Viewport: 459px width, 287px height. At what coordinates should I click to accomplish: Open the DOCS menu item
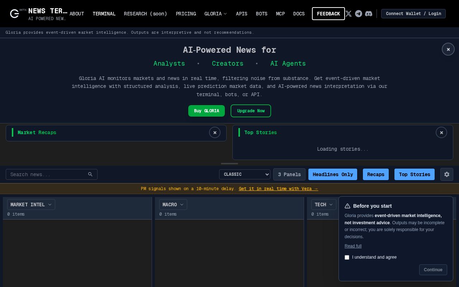tap(299, 14)
